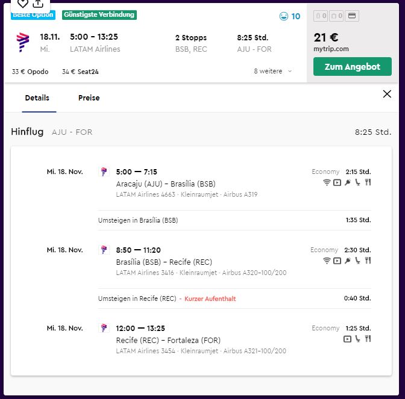Click the payment card icon

pyautogui.click(x=352, y=16)
